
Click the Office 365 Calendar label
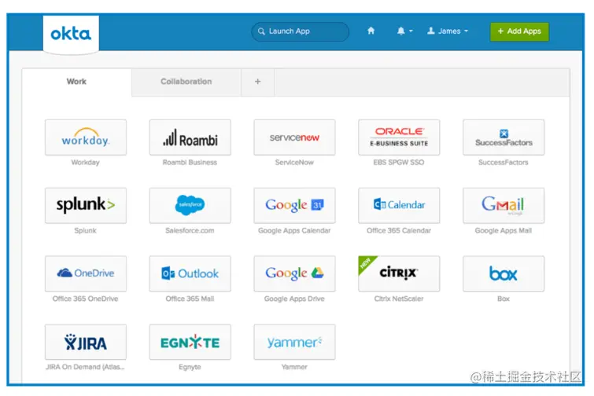[x=399, y=230]
